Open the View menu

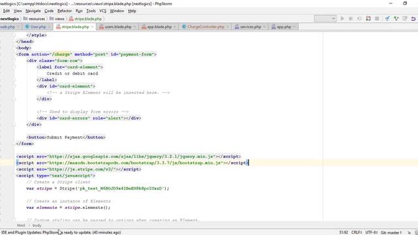(x=18, y=11)
